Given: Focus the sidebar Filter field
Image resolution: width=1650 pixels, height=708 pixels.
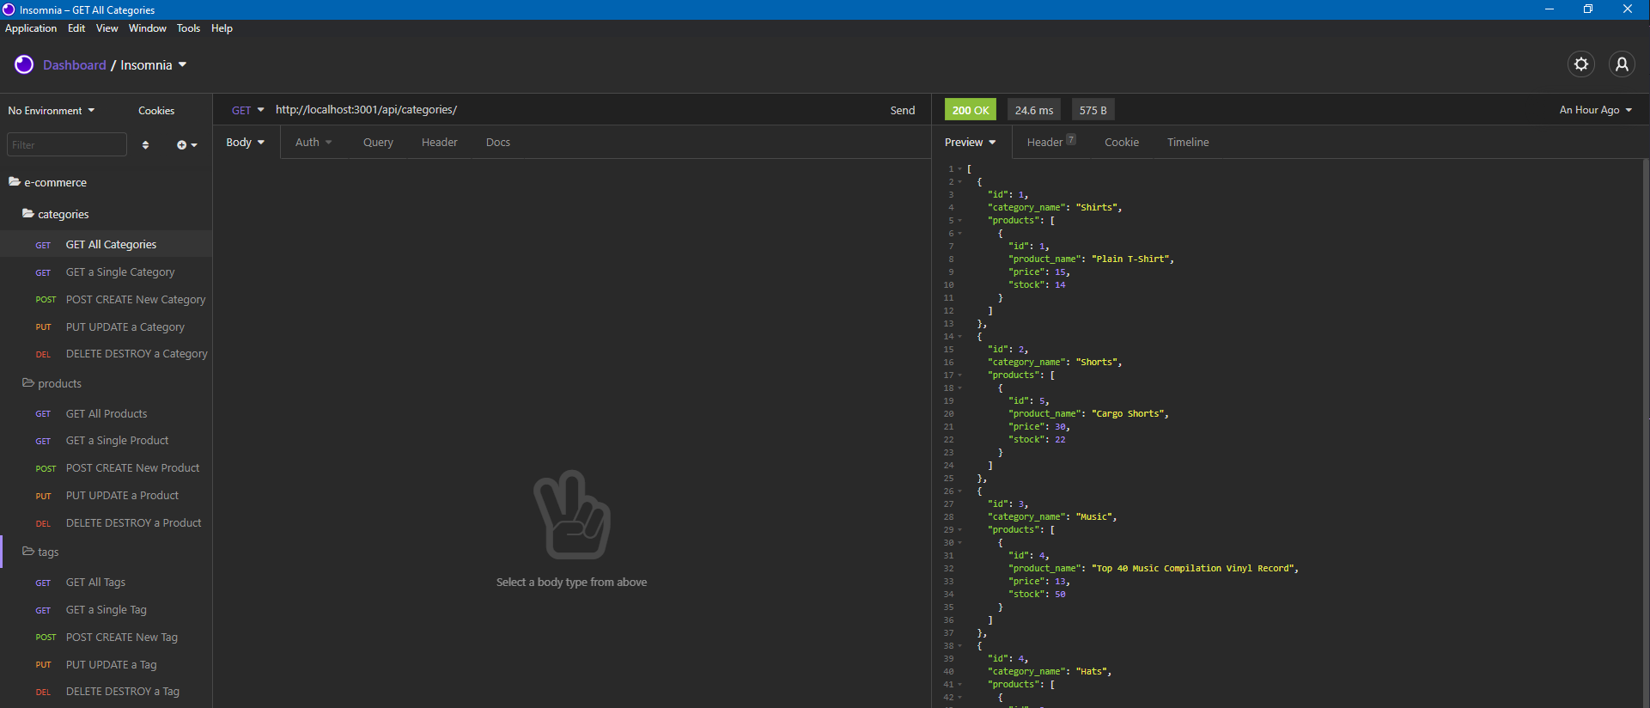Looking at the screenshot, I should pos(67,144).
